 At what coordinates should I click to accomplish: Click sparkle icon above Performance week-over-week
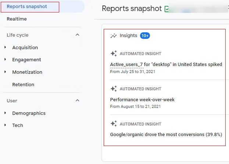(114, 89)
